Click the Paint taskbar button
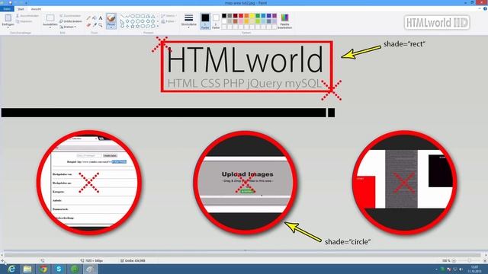 pos(90,269)
